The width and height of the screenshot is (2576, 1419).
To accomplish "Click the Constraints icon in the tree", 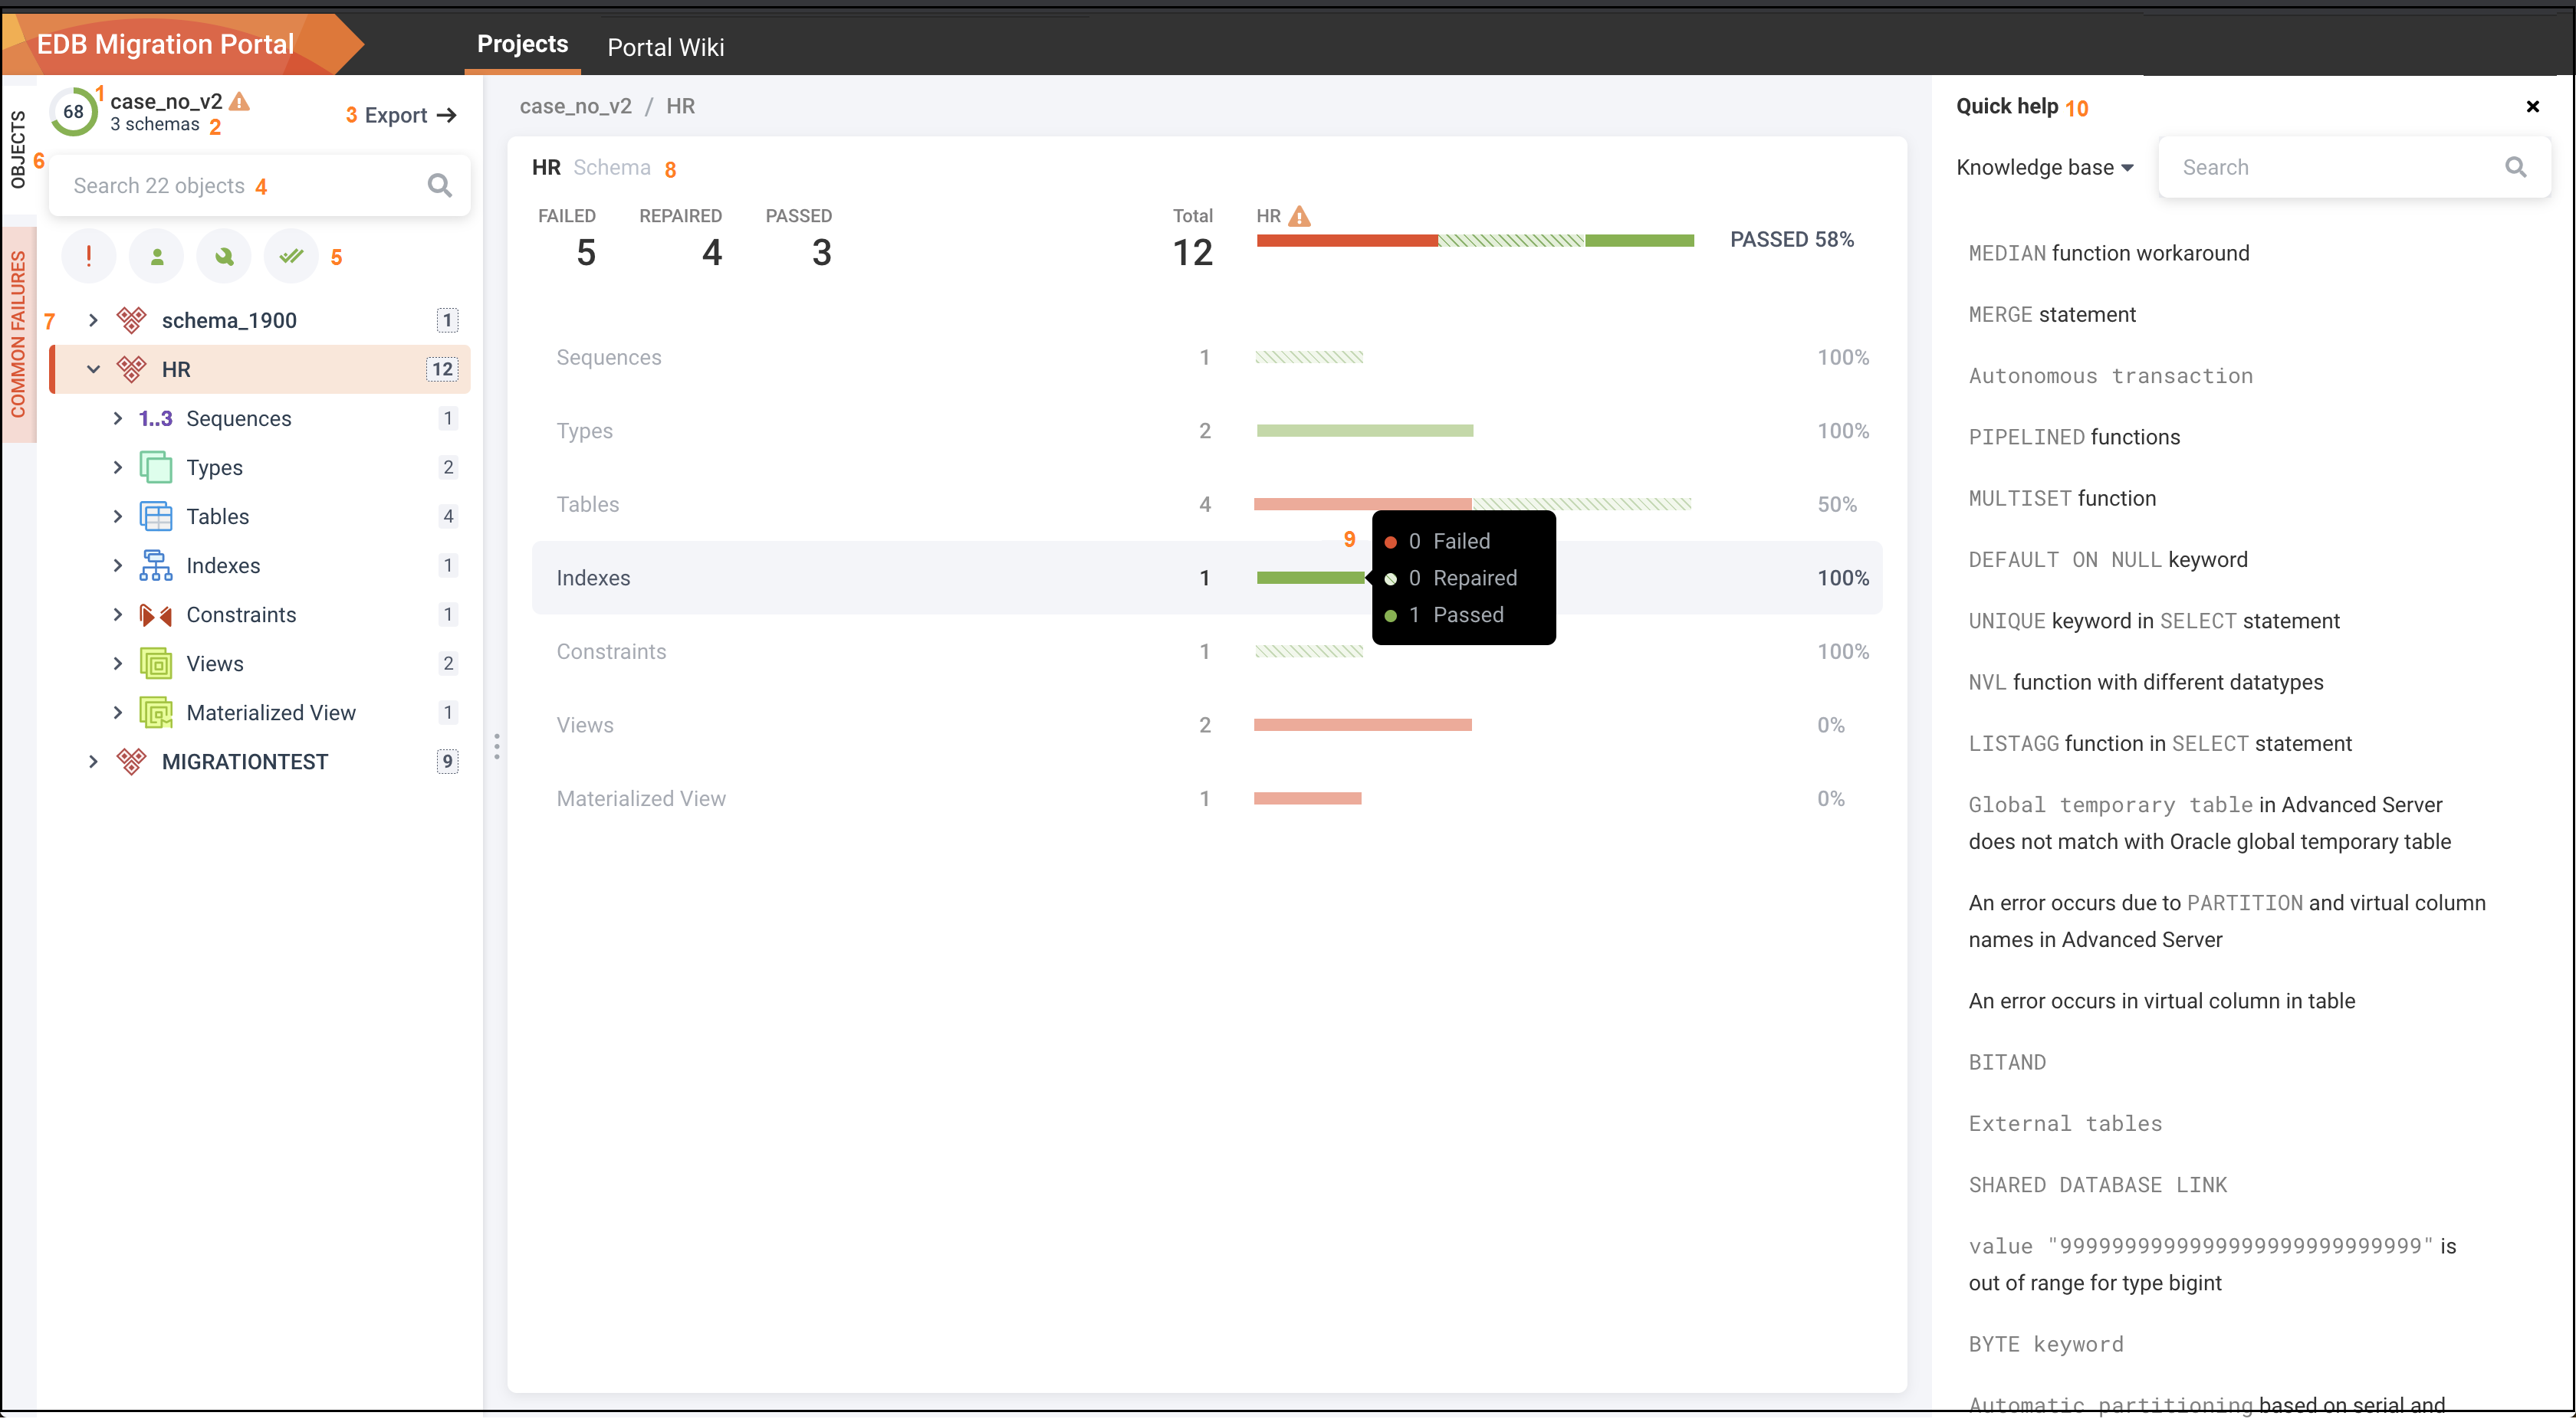I will pos(155,614).
